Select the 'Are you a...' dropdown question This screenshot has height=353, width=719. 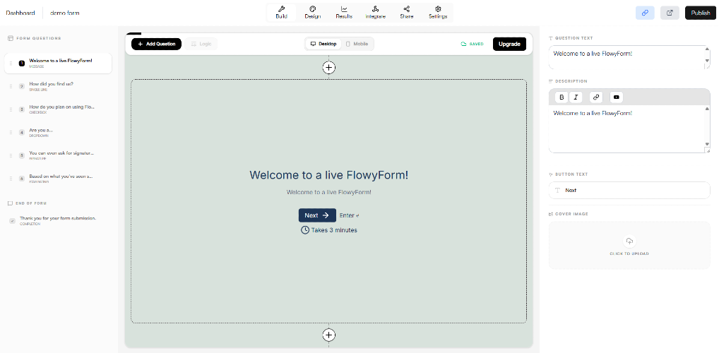coord(58,133)
